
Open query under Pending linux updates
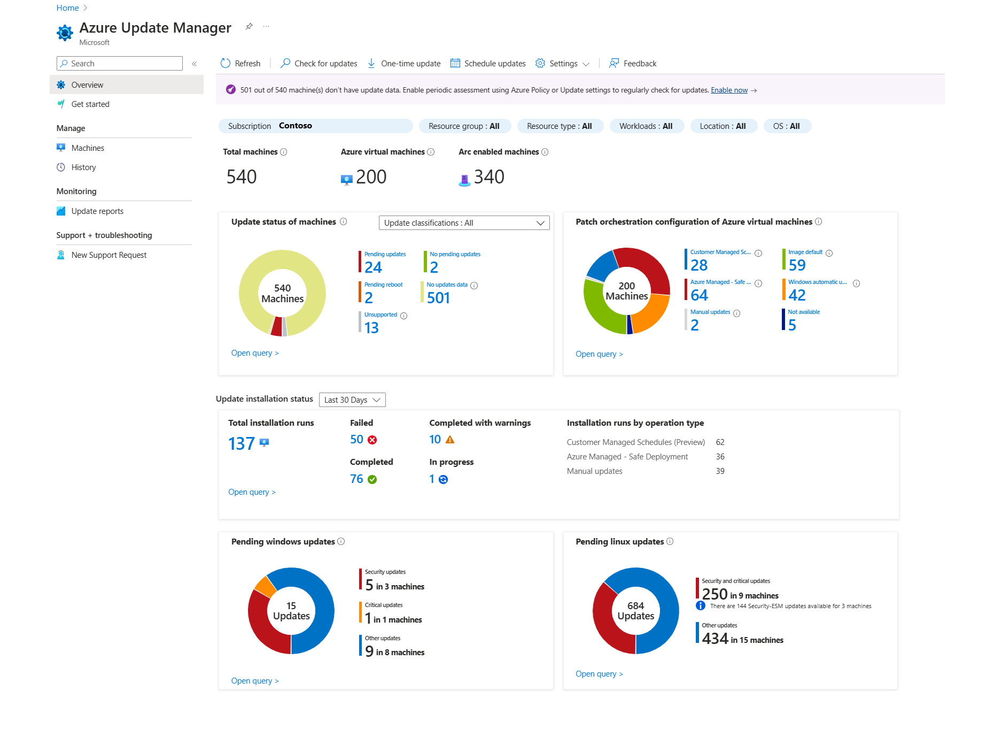pos(599,674)
